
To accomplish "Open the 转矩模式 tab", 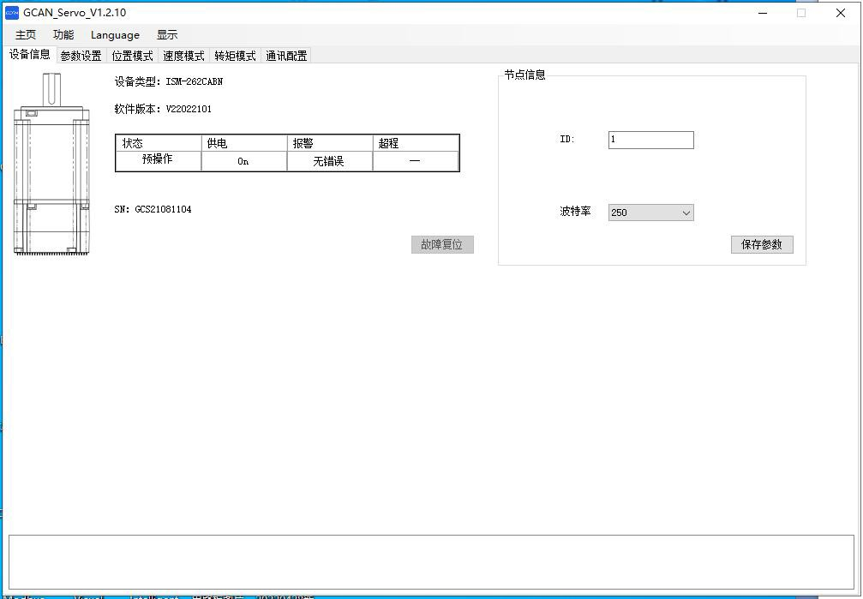I will point(235,56).
